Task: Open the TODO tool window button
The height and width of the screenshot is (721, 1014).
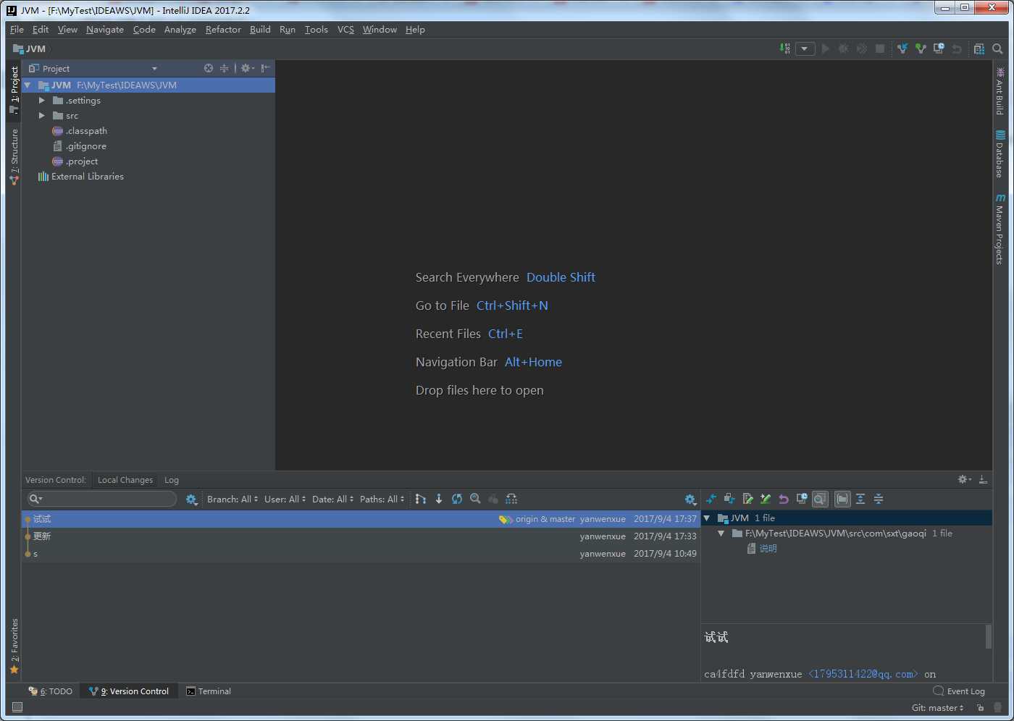Action: click(x=51, y=691)
